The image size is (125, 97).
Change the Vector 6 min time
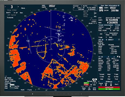click(x=117, y=27)
